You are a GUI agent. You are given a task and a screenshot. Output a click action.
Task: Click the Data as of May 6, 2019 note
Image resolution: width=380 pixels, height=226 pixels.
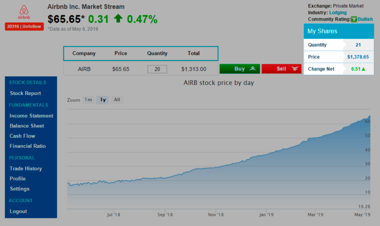coord(73,29)
